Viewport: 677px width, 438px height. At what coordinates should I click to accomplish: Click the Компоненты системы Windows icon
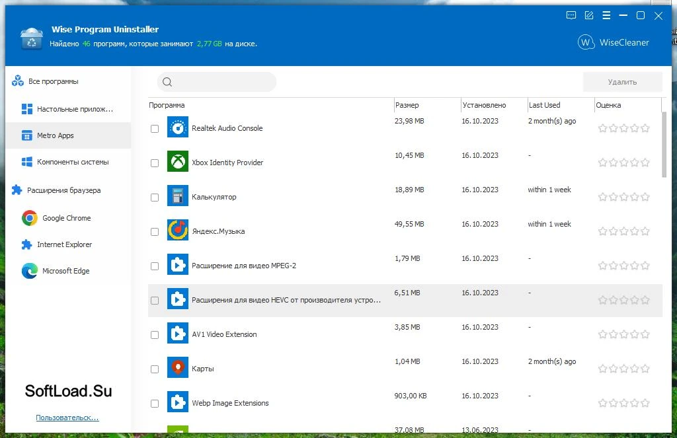[x=26, y=162]
